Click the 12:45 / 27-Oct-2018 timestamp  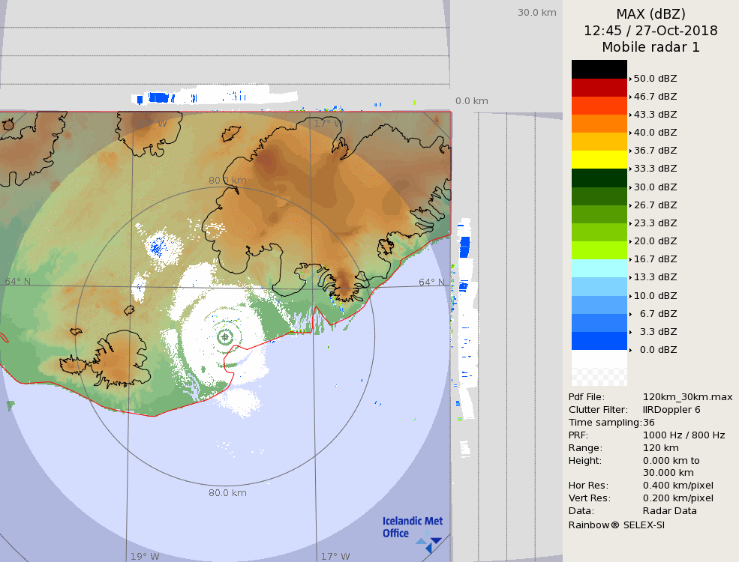pos(650,31)
